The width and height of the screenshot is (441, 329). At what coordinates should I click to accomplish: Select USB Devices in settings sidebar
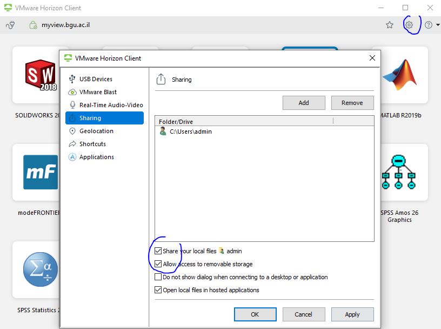click(104, 79)
